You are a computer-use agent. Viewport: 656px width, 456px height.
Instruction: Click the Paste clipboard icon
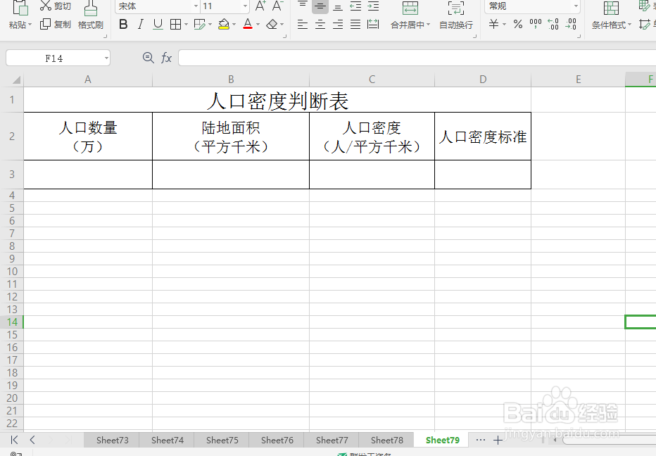20,8
